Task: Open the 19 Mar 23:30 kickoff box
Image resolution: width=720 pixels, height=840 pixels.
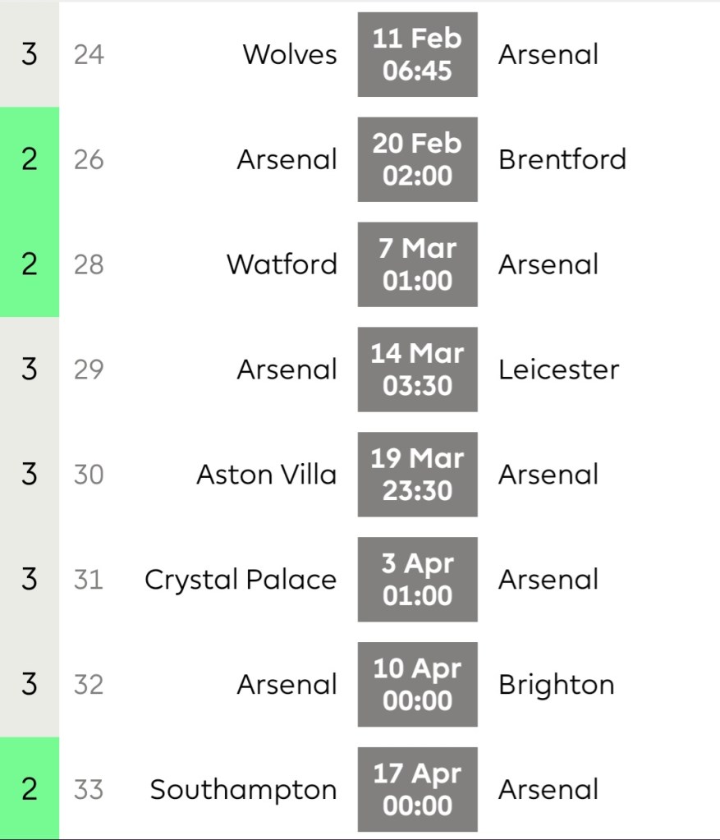Action: pos(417,475)
